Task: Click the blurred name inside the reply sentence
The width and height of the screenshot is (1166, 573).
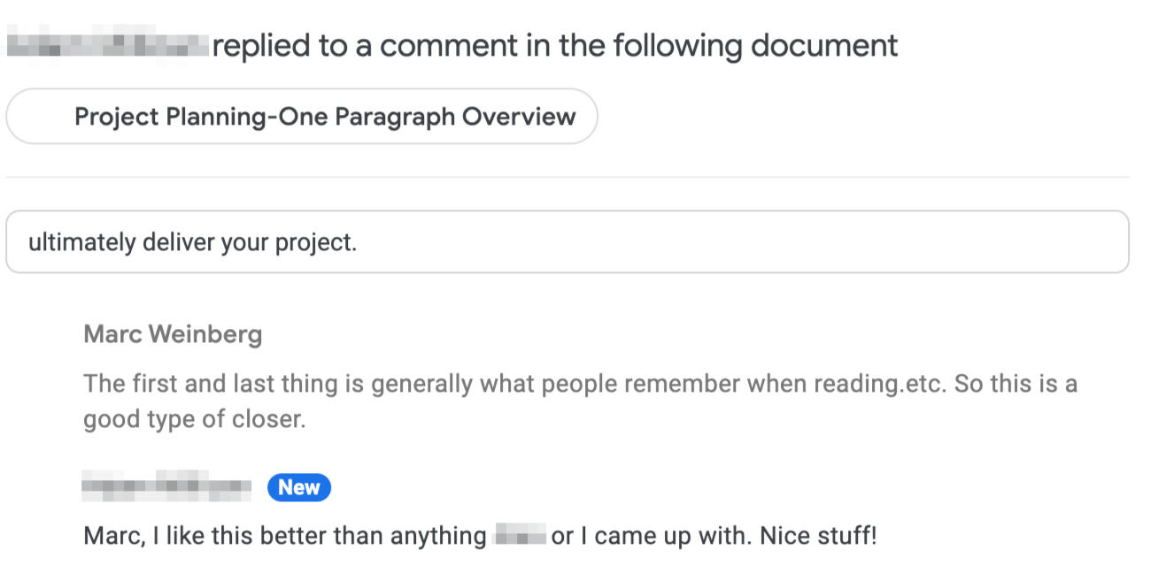Action: [x=519, y=536]
